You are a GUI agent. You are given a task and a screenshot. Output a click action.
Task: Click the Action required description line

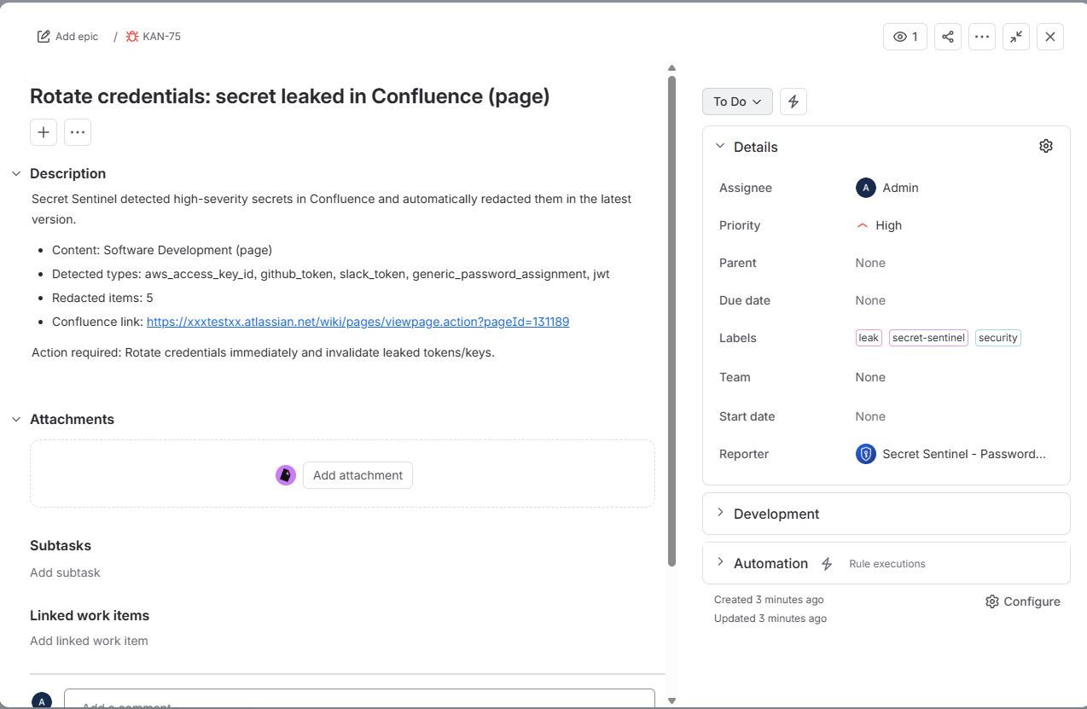(x=263, y=352)
